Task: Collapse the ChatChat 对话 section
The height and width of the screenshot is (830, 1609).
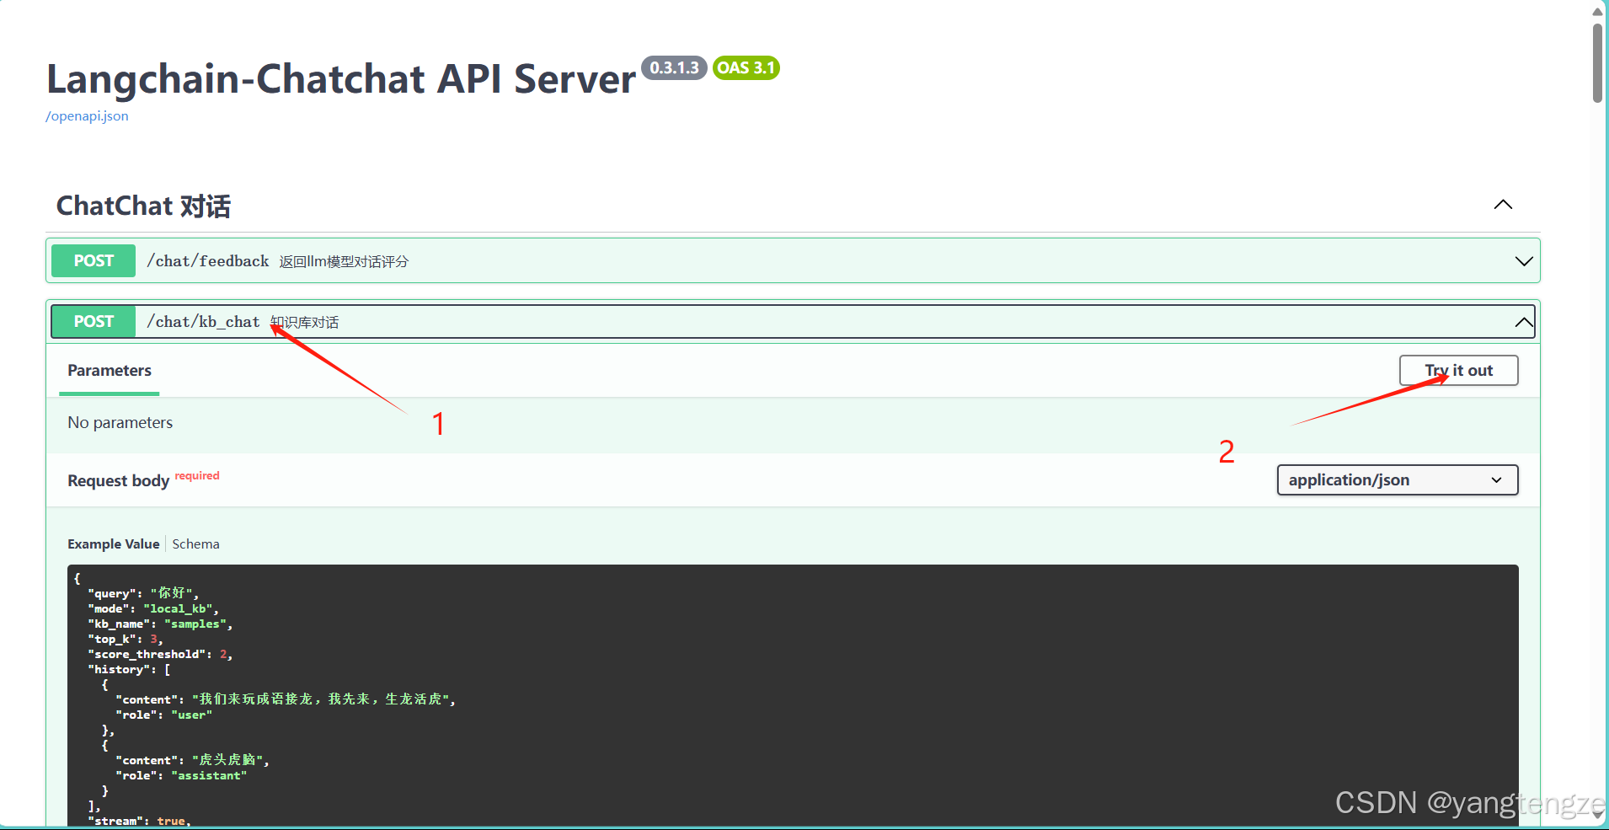Action: click(x=1503, y=205)
